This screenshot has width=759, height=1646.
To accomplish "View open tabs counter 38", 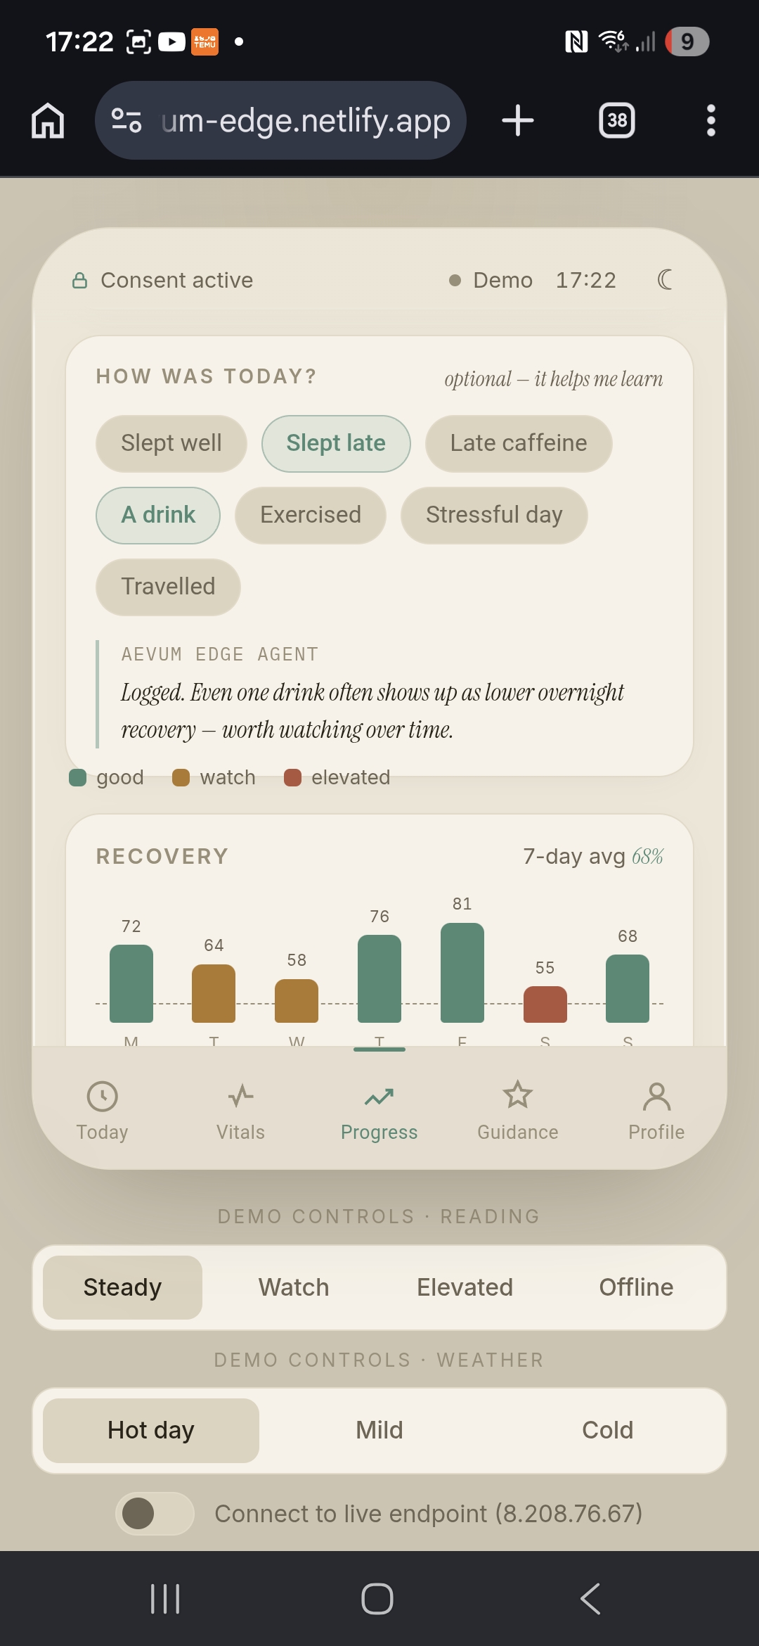I will [x=617, y=120].
